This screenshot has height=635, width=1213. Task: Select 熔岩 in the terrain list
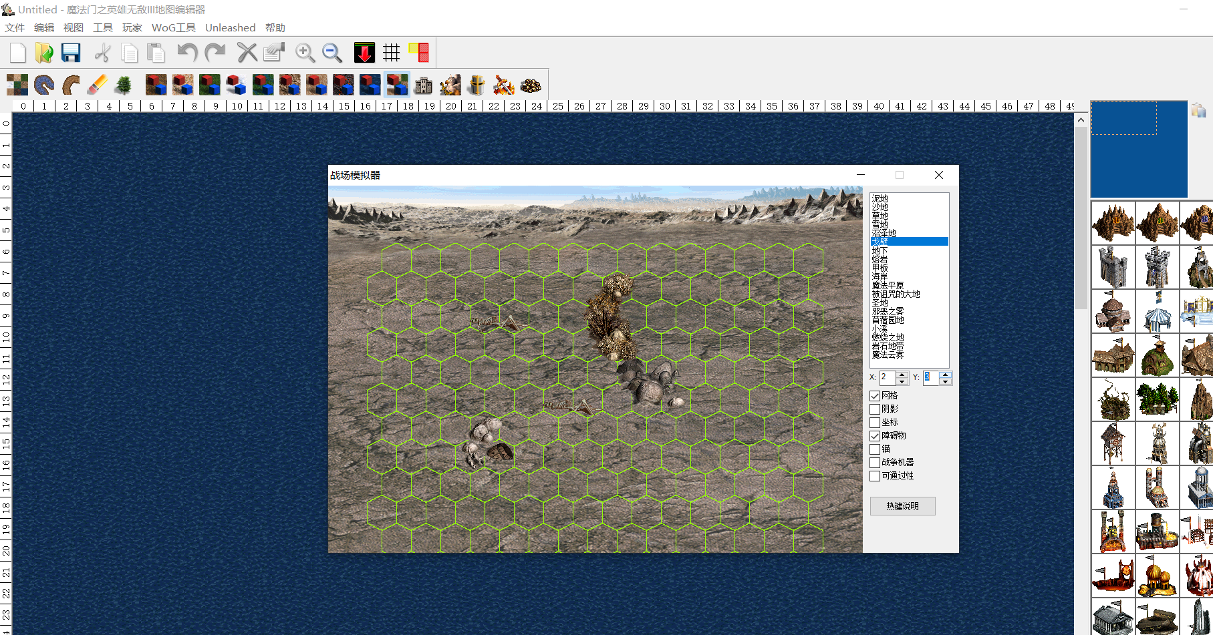click(880, 259)
